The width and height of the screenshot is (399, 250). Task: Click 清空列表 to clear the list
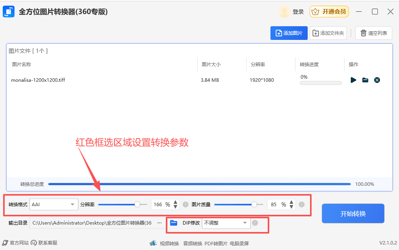coord(373,33)
